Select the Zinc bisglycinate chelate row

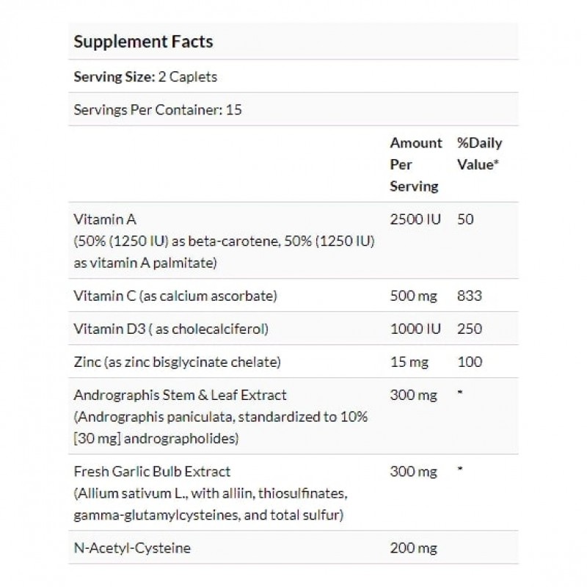(x=178, y=362)
